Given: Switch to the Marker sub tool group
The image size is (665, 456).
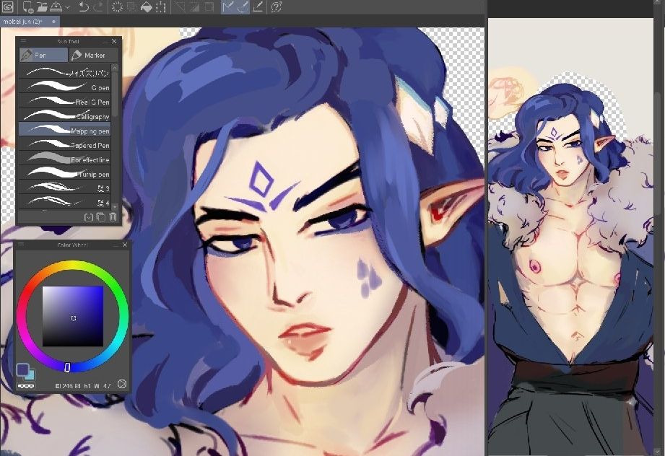Looking at the screenshot, I should (93, 55).
